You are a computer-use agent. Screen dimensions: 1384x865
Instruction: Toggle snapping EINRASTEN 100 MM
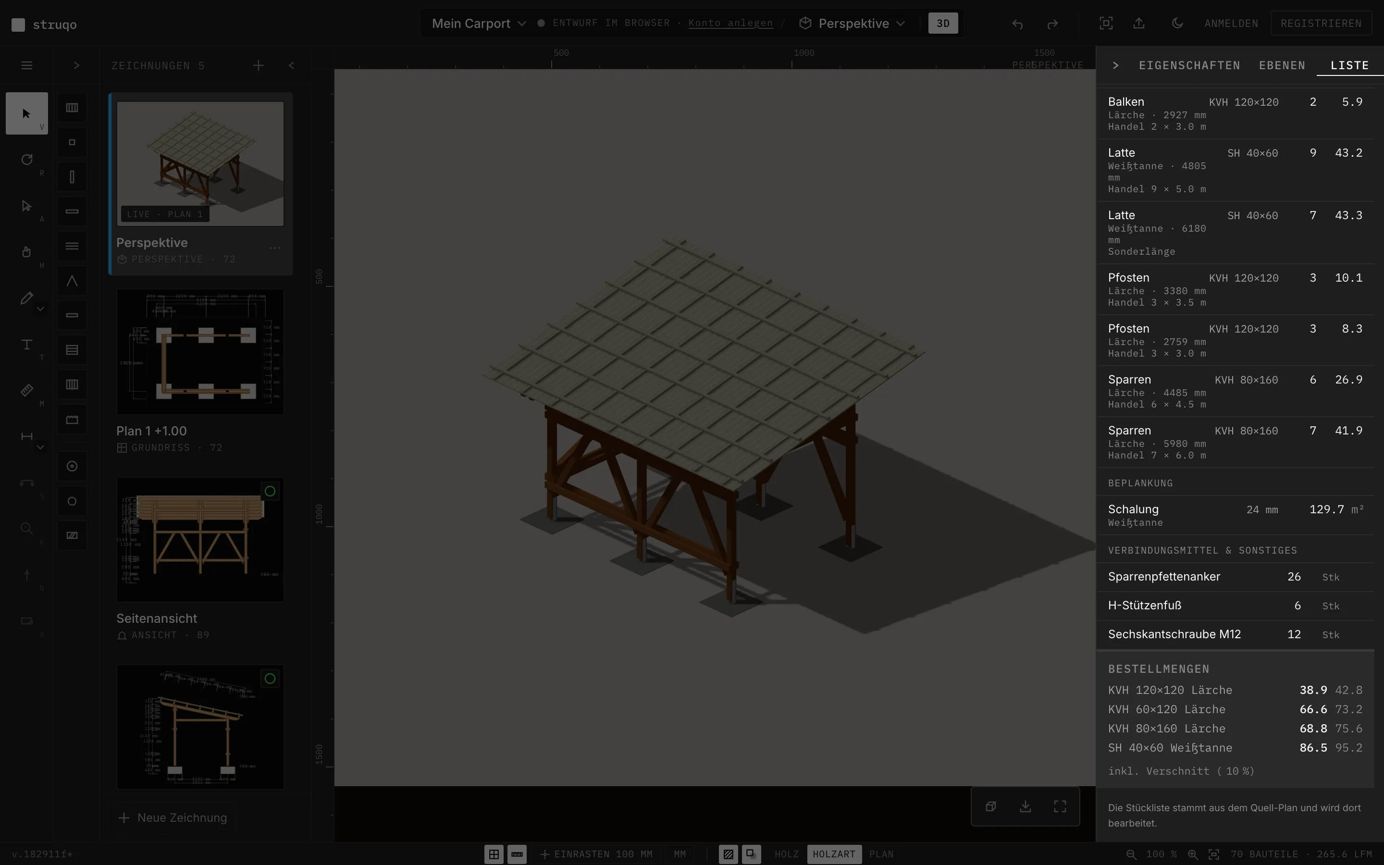pyautogui.click(x=595, y=854)
